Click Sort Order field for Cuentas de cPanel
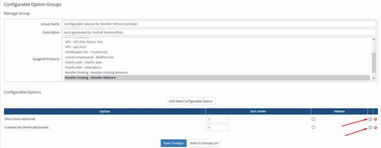381x148 pixels. (217, 127)
